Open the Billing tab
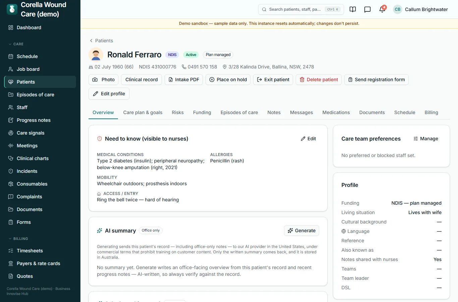Image resolution: width=458 pixels, height=302 pixels. coord(431,112)
